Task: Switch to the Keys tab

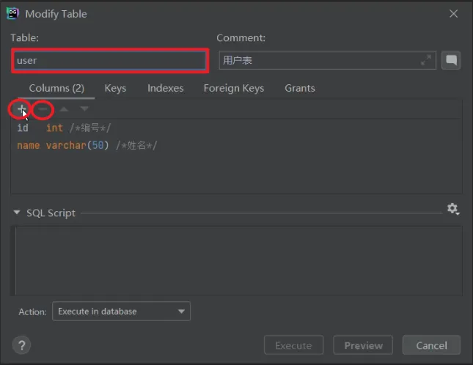Action: pyautogui.click(x=115, y=88)
